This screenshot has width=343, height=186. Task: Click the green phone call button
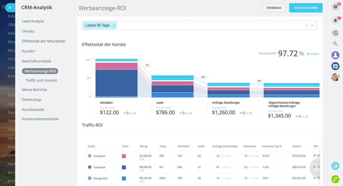coord(335,179)
